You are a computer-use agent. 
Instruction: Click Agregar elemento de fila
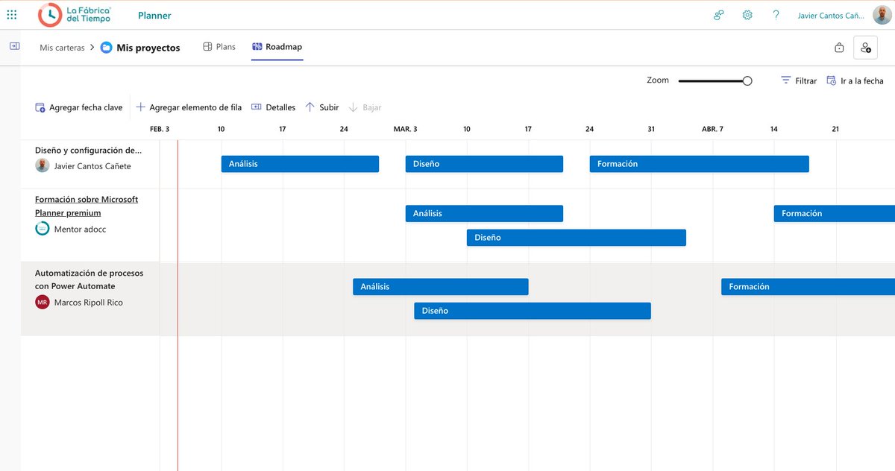[x=189, y=107]
